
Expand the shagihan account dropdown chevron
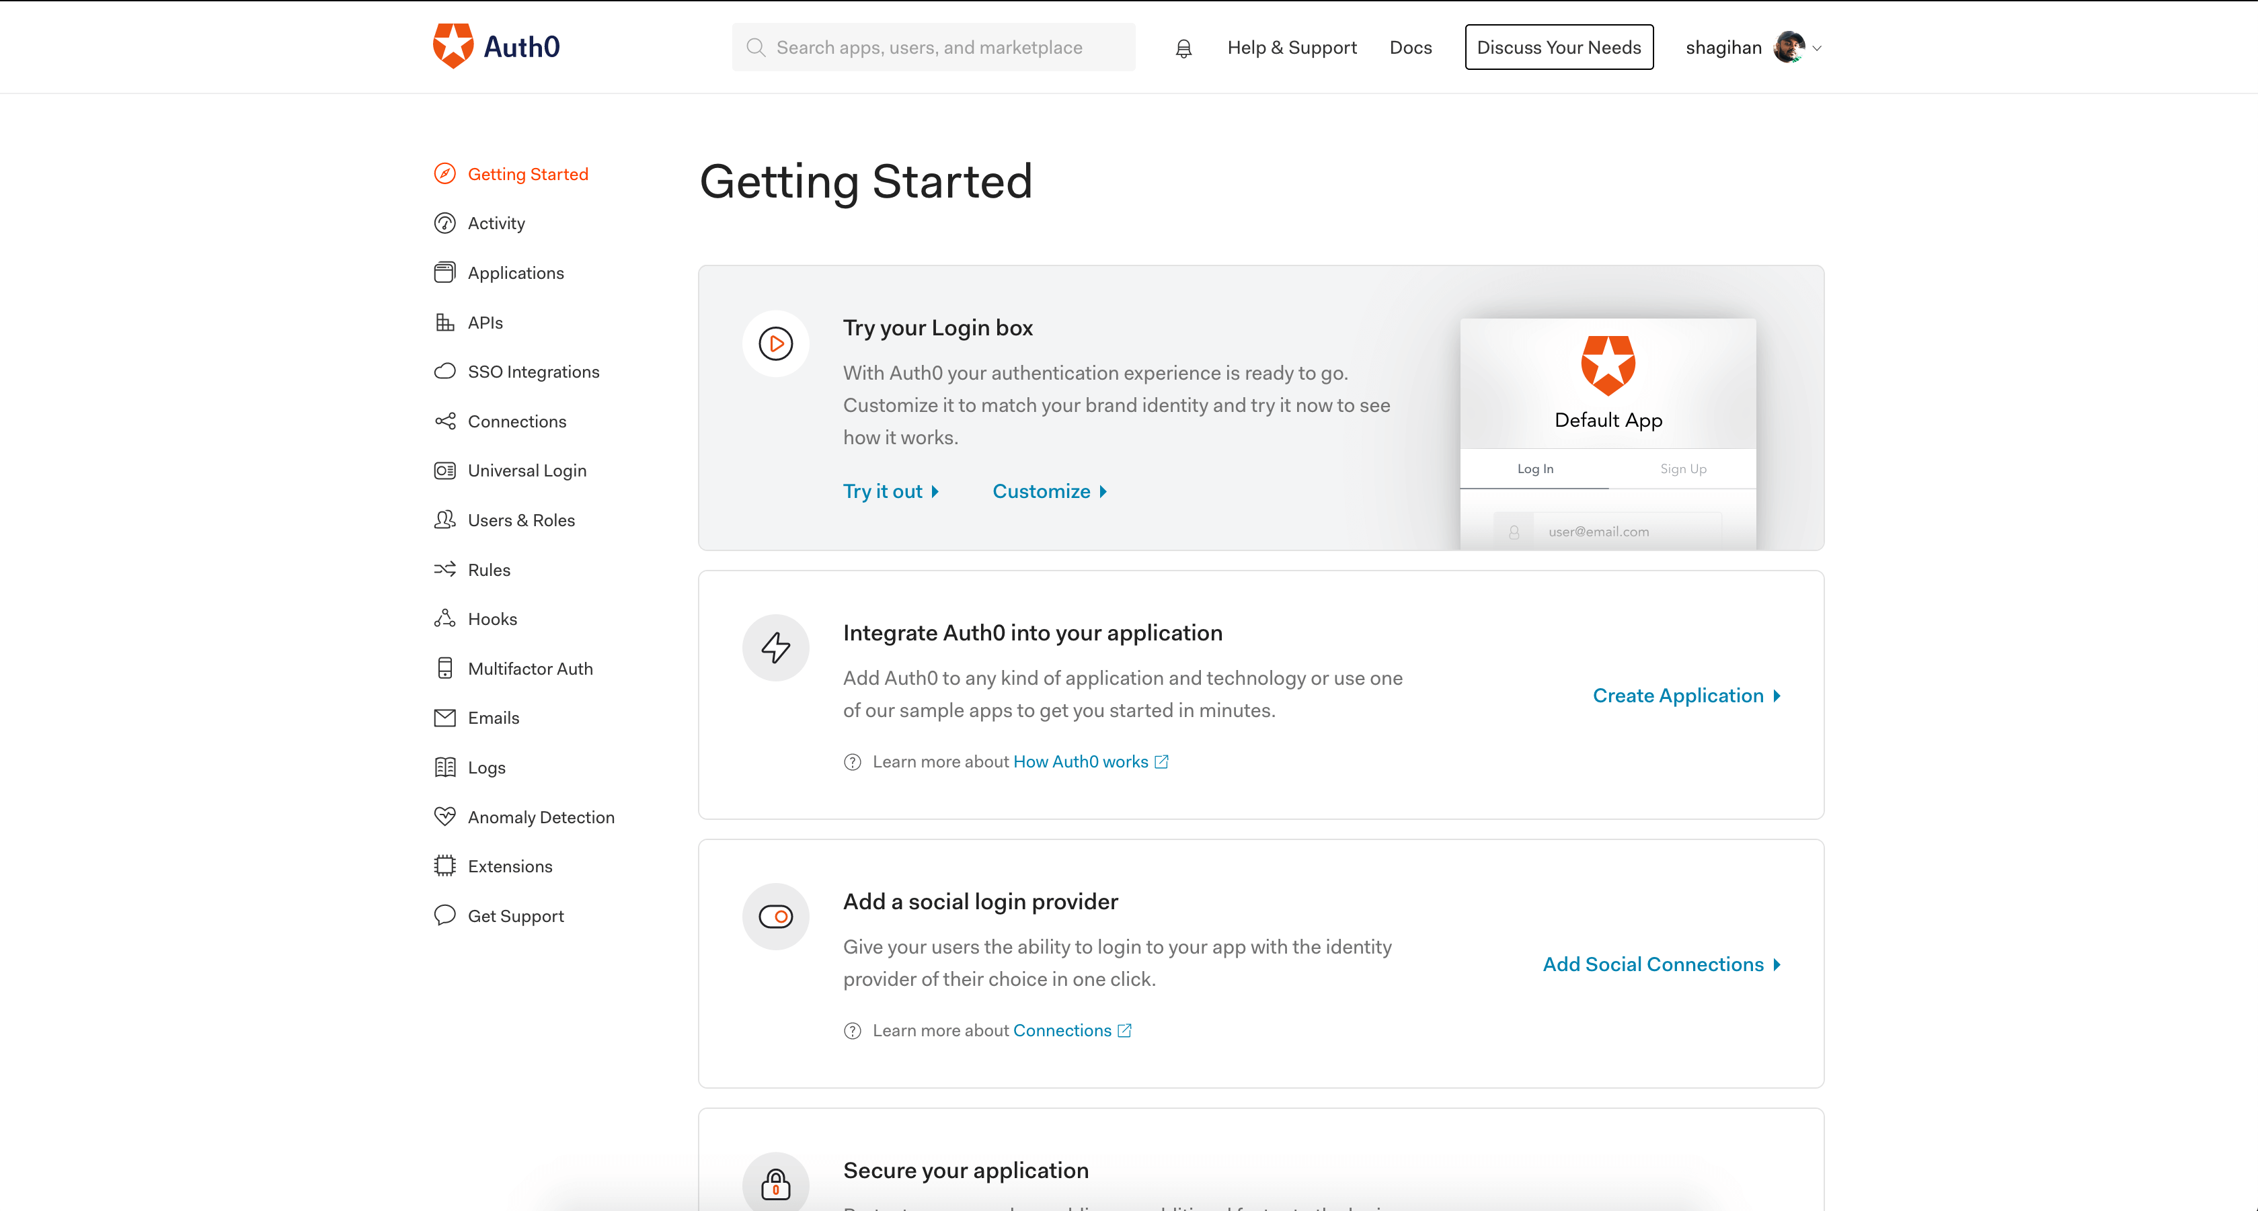point(1817,48)
